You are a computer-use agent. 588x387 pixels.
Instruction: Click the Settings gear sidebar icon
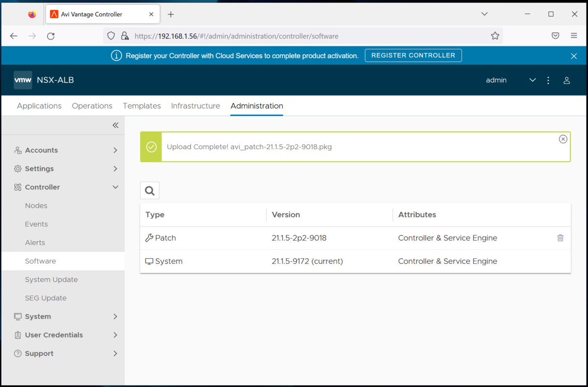tap(18, 169)
